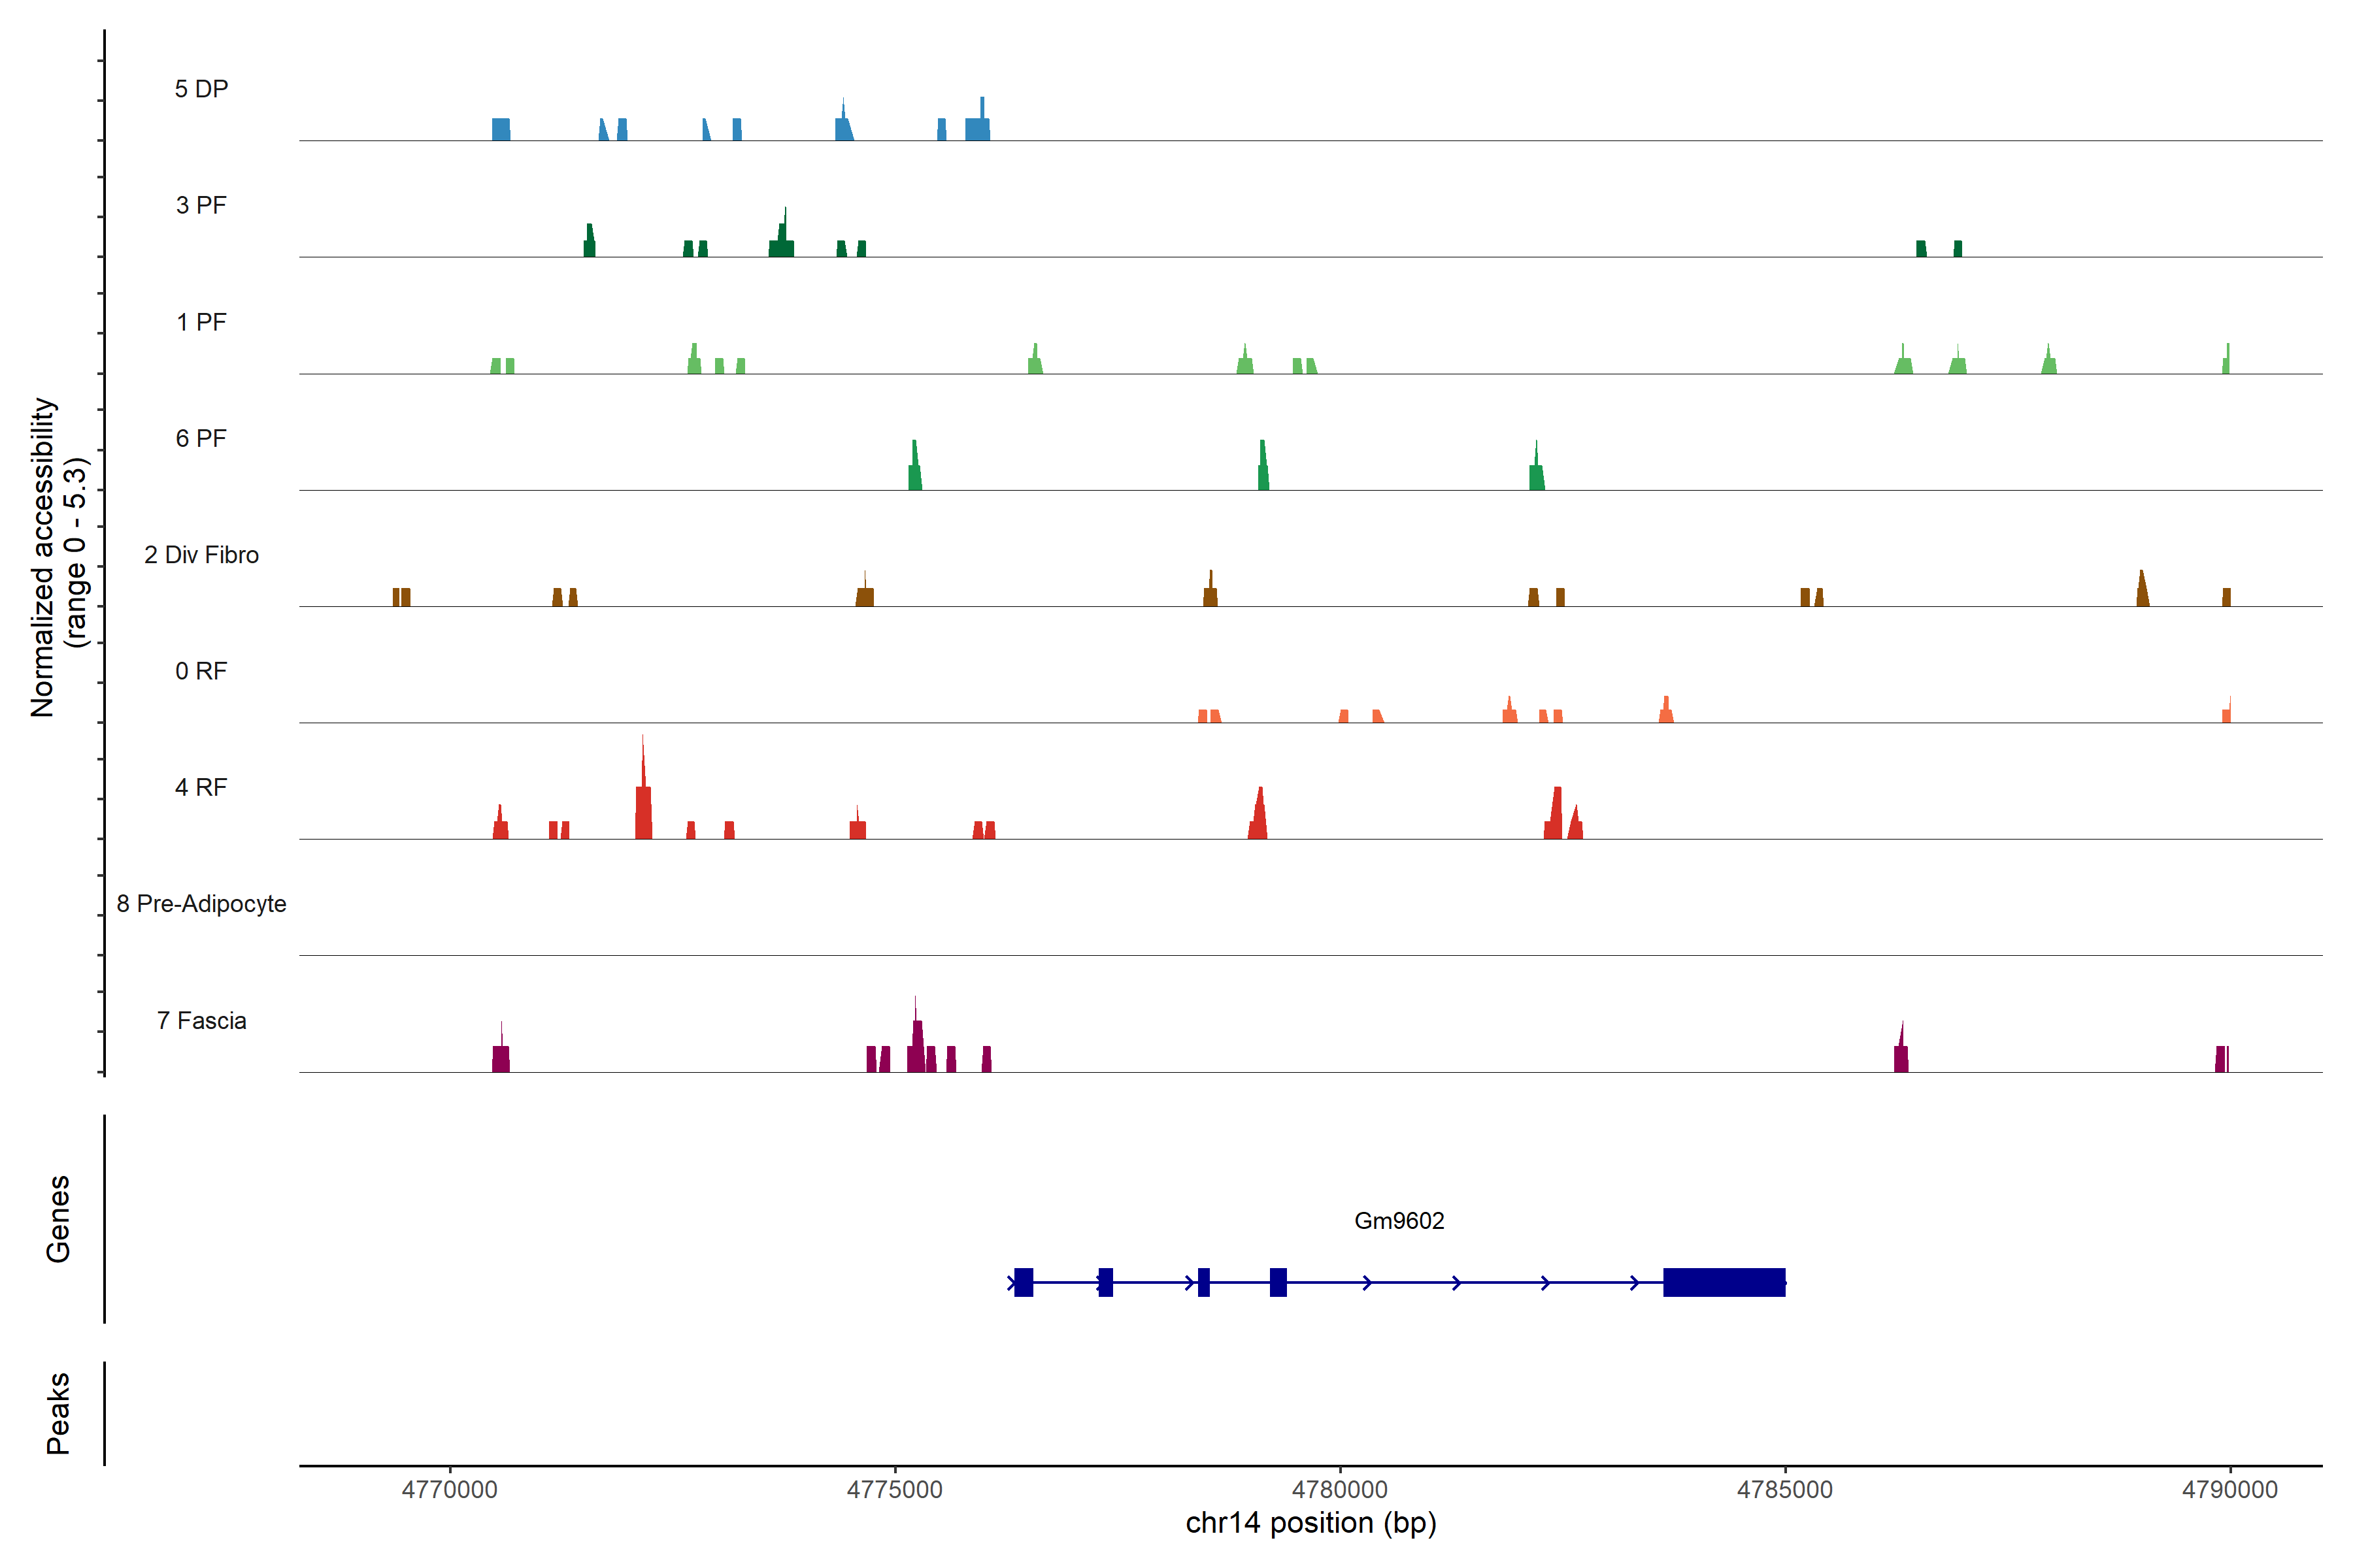
Task: Click the 4775000 x-axis tick label
Action: [894, 1489]
